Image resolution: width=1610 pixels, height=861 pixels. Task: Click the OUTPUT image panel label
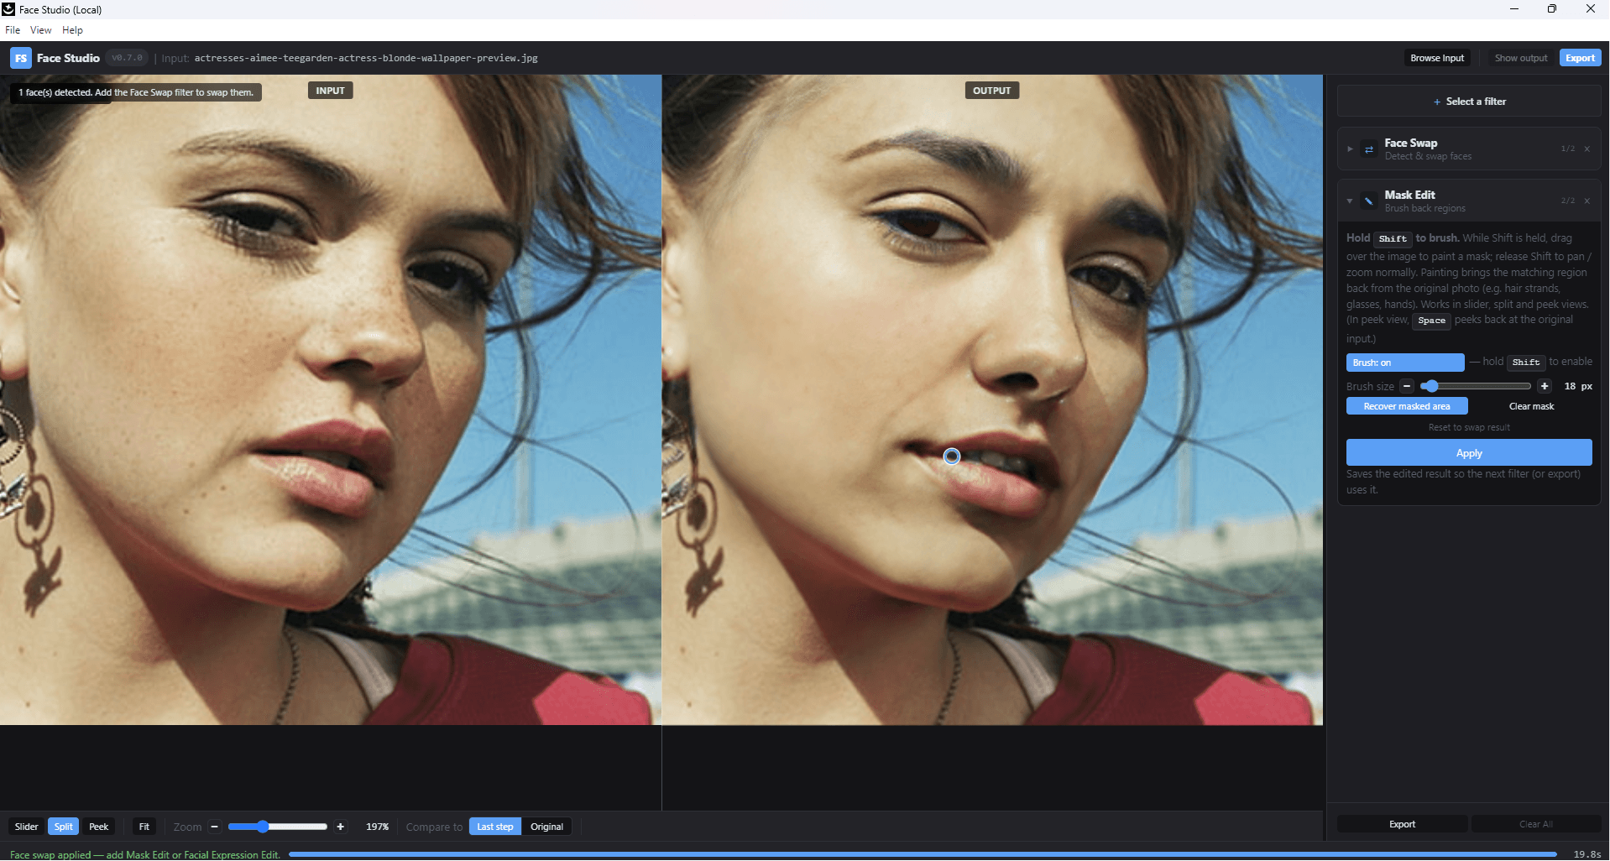[992, 91]
